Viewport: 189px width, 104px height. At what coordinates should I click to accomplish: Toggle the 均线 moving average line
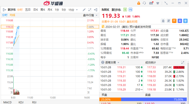pos(13,15)
